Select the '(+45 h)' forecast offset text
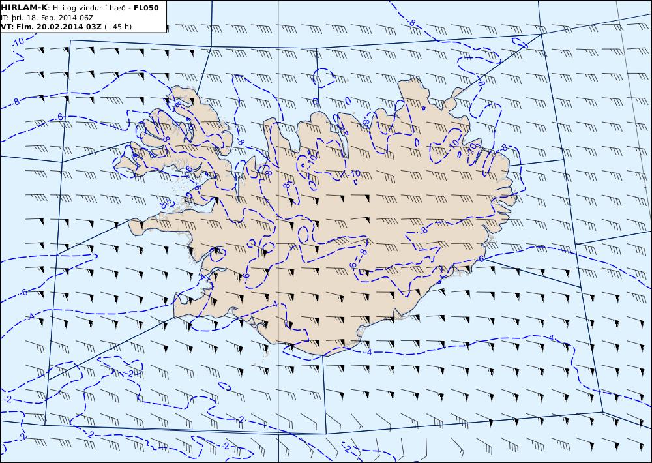 [x=117, y=27]
